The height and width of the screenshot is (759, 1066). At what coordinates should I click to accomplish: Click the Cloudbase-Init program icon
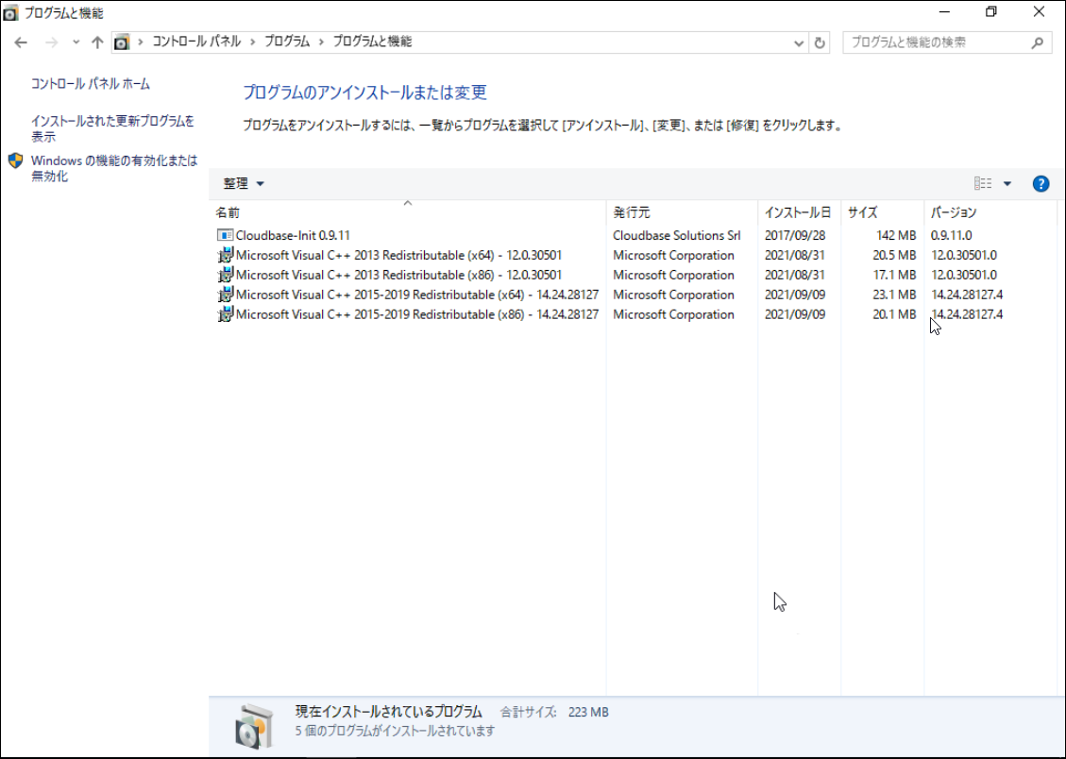click(225, 235)
